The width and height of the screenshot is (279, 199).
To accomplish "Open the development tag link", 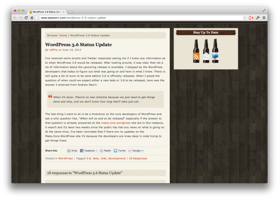I will [117, 158].
